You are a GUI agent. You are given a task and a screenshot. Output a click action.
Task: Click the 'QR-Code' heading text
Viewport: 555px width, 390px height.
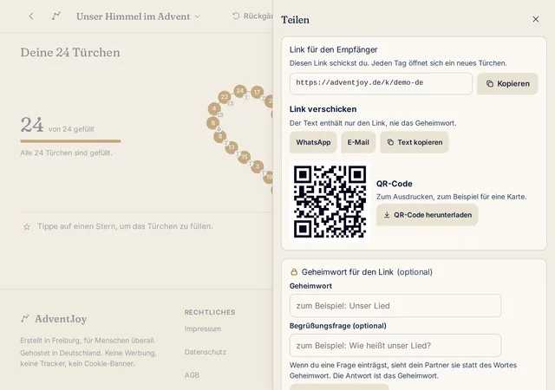[394, 184]
